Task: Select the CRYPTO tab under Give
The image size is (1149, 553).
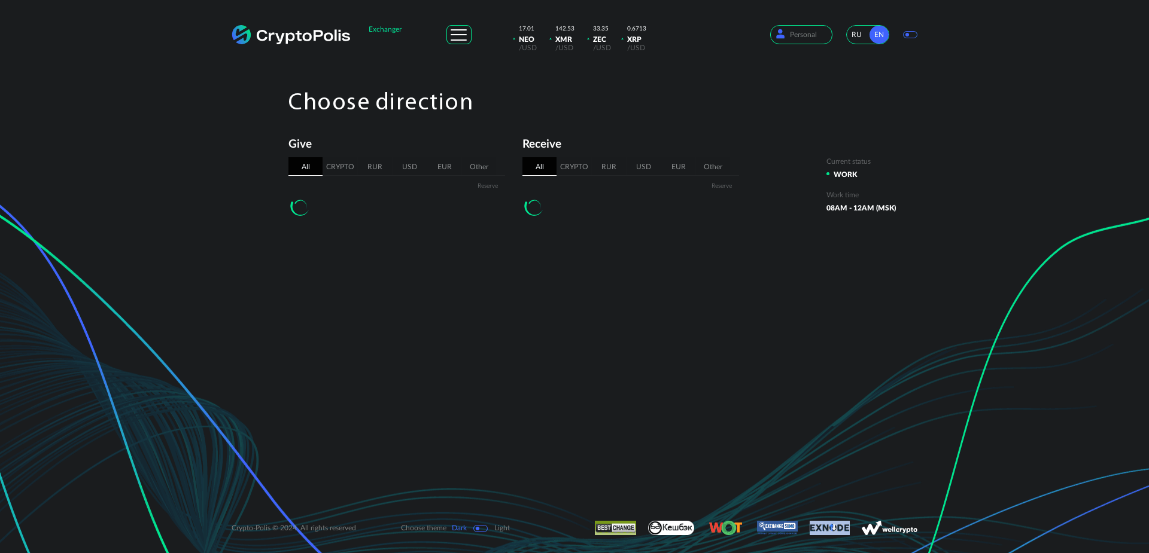Action: coord(340,167)
